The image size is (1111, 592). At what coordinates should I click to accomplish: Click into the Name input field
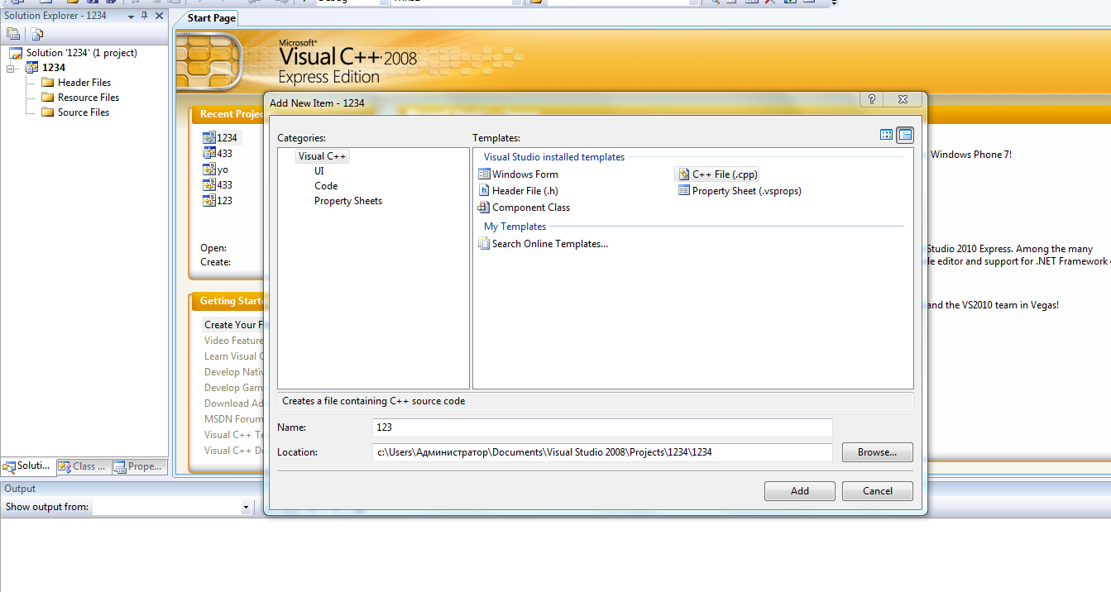602,427
